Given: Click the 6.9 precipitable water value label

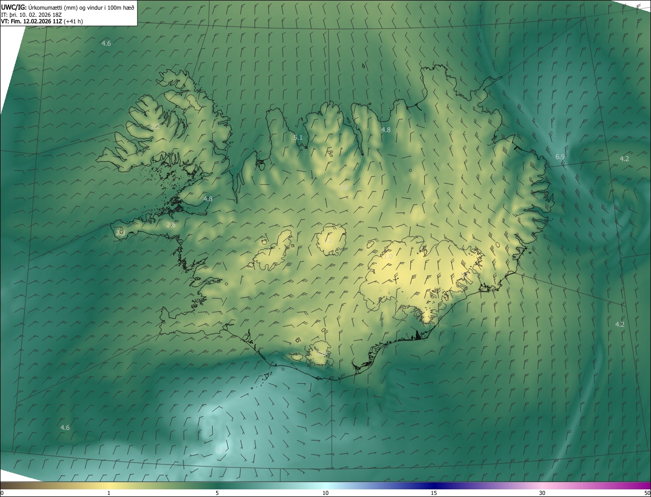Looking at the screenshot, I should coord(559,157).
